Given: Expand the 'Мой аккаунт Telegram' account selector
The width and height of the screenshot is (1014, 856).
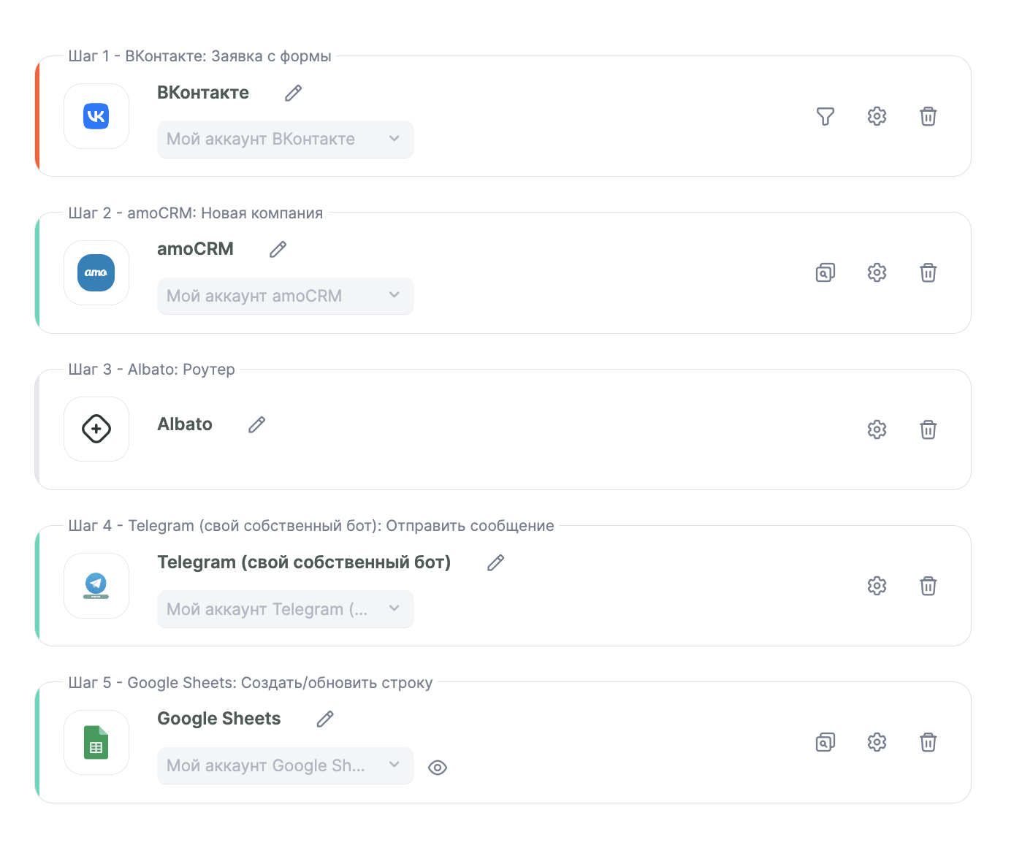Looking at the screenshot, I should 285,608.
